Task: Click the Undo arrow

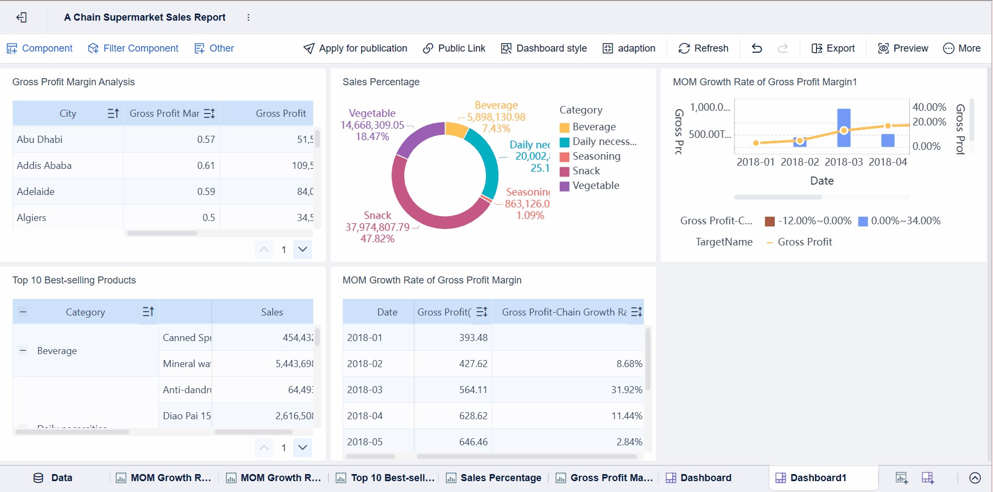Action: tap(756, 48)
